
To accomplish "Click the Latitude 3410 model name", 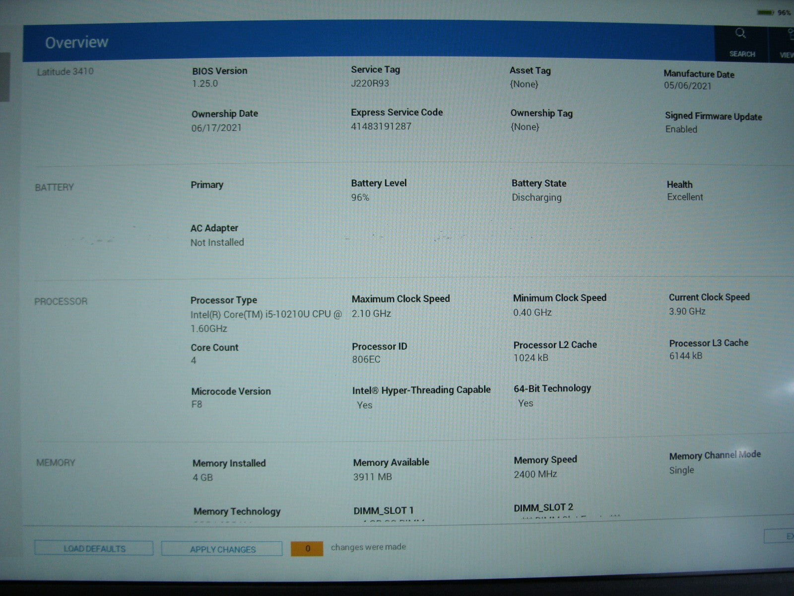I will (x=65, y=72).
